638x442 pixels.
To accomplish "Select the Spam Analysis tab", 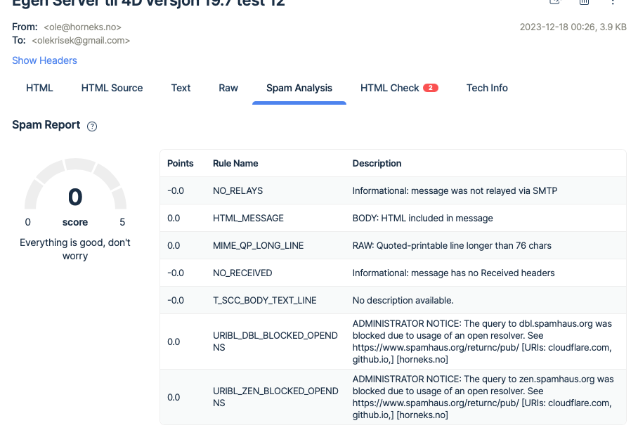I will point(299,88).
